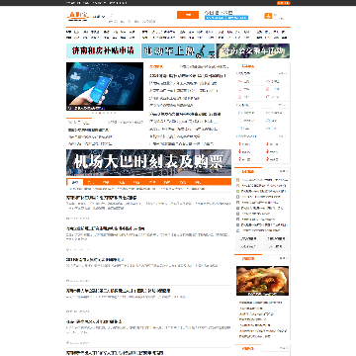356x356 pixels.
Task: Open the smartphone slideshow image
Action: coord(105,86)
